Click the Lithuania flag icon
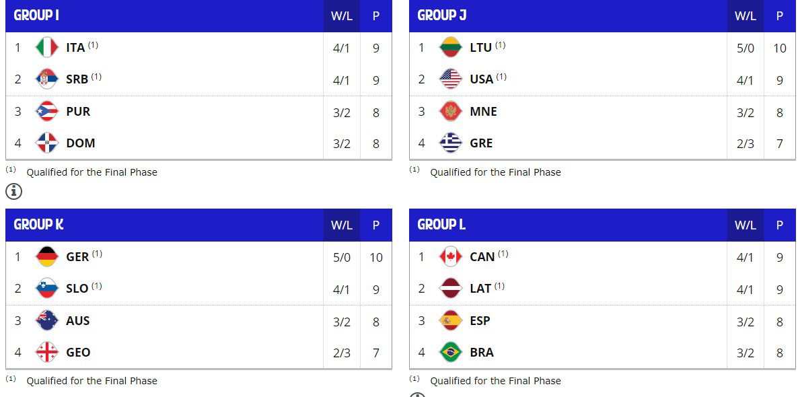The height and width of the screenshot is (397, 798). coord(450,48)
